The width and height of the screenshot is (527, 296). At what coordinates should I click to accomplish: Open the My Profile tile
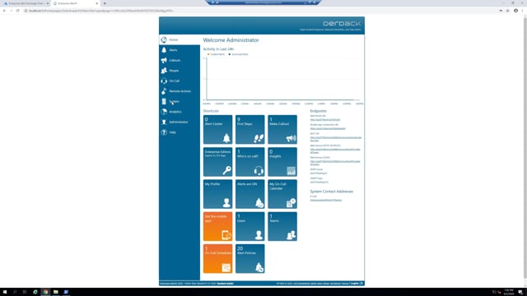(x=217, y=194)
